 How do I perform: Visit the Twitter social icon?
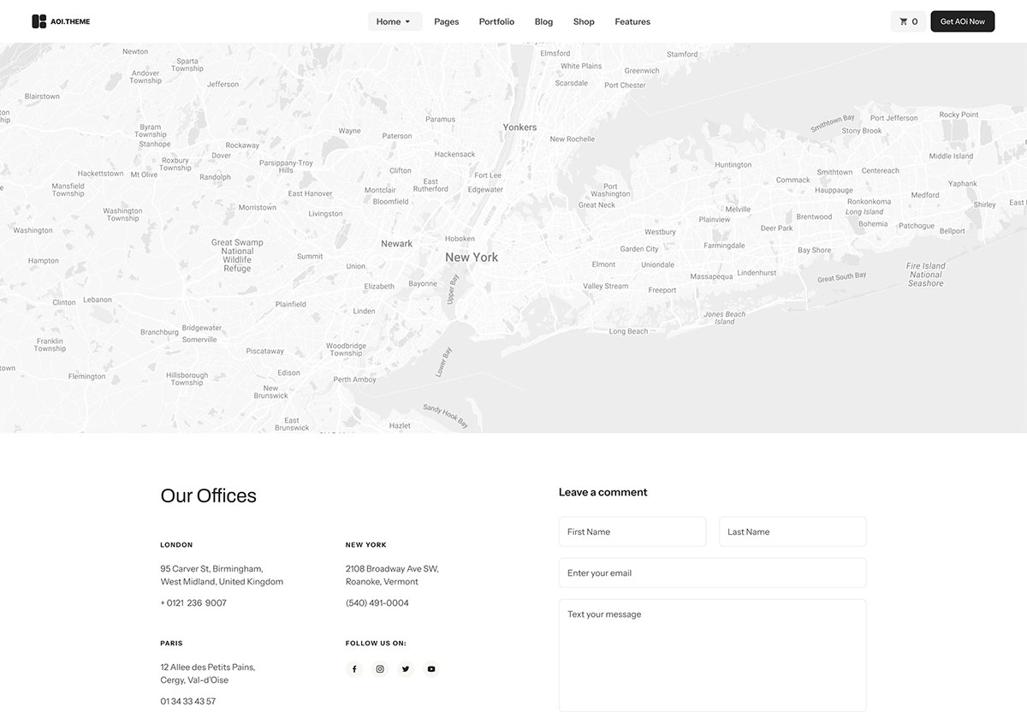click(406, 669)
